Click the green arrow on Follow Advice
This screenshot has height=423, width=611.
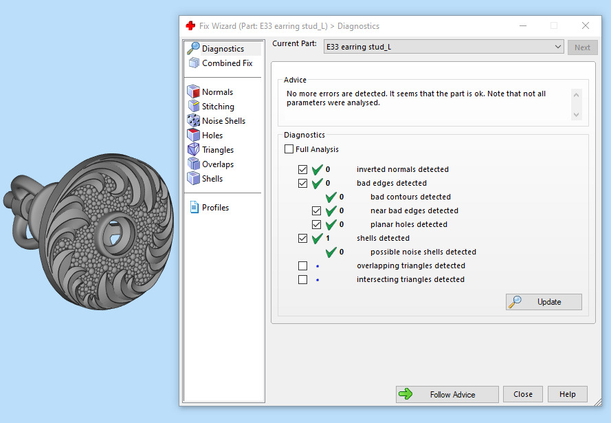(x=406, y=393)
